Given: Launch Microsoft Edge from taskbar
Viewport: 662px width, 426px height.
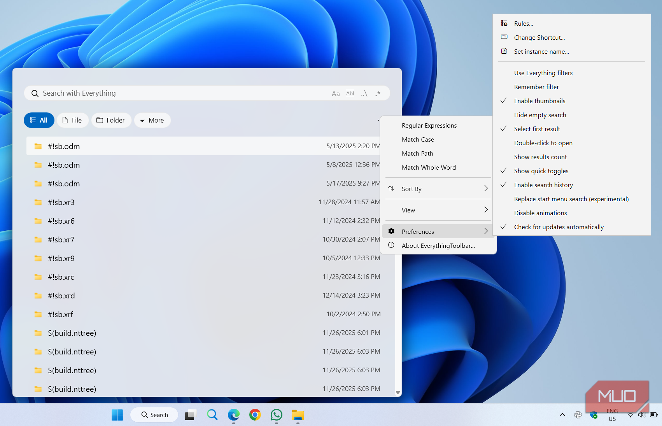Looking at the screenshot, I should 234,415.
